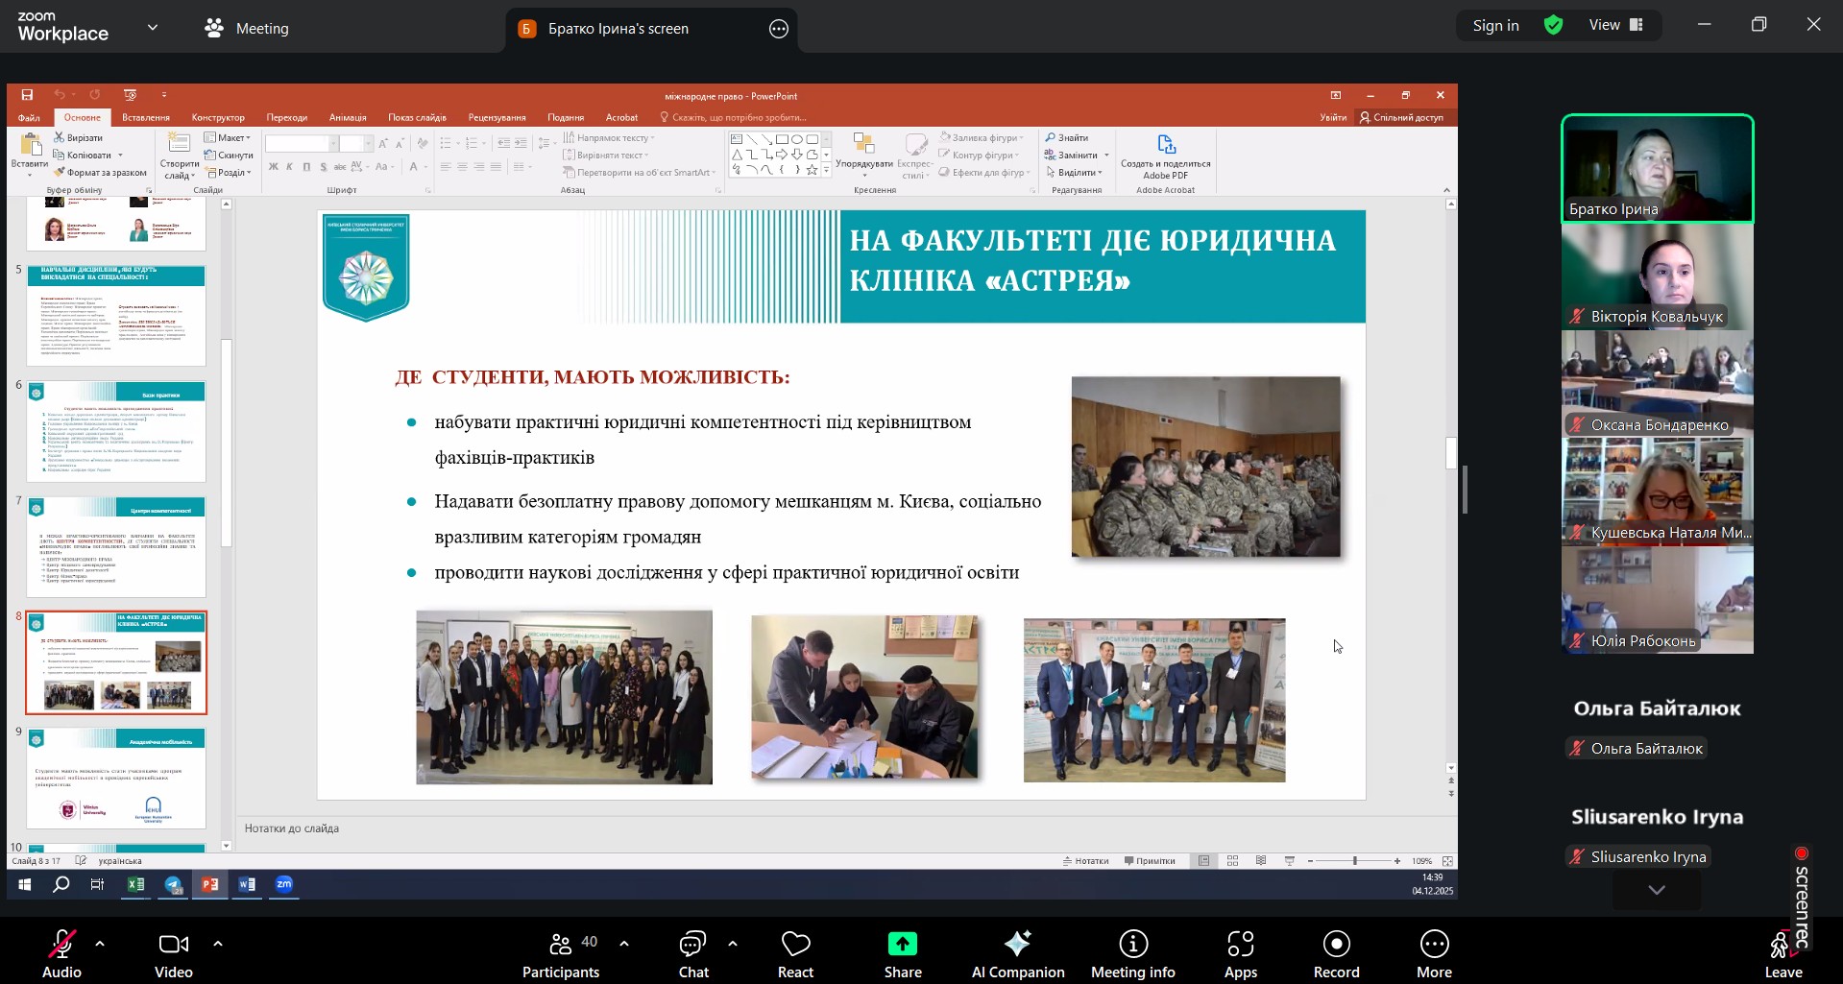Leave the meeting

pyautogui.click(x=1782, y=954)
